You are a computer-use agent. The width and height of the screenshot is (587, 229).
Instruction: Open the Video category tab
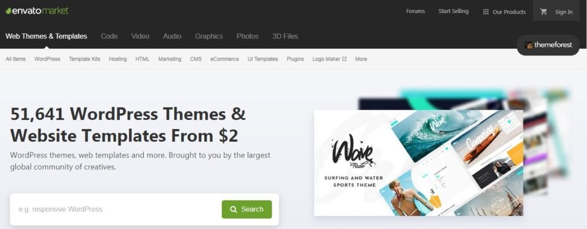coord(140,36)
